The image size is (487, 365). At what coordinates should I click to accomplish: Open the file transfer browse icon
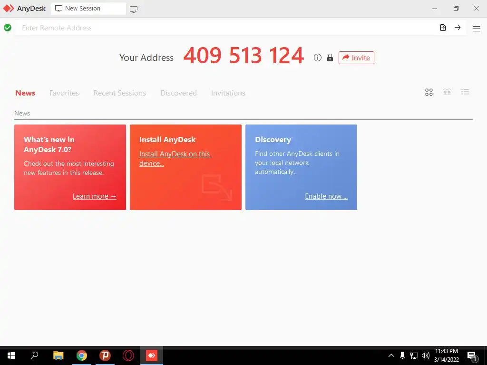tap(443, 28)
